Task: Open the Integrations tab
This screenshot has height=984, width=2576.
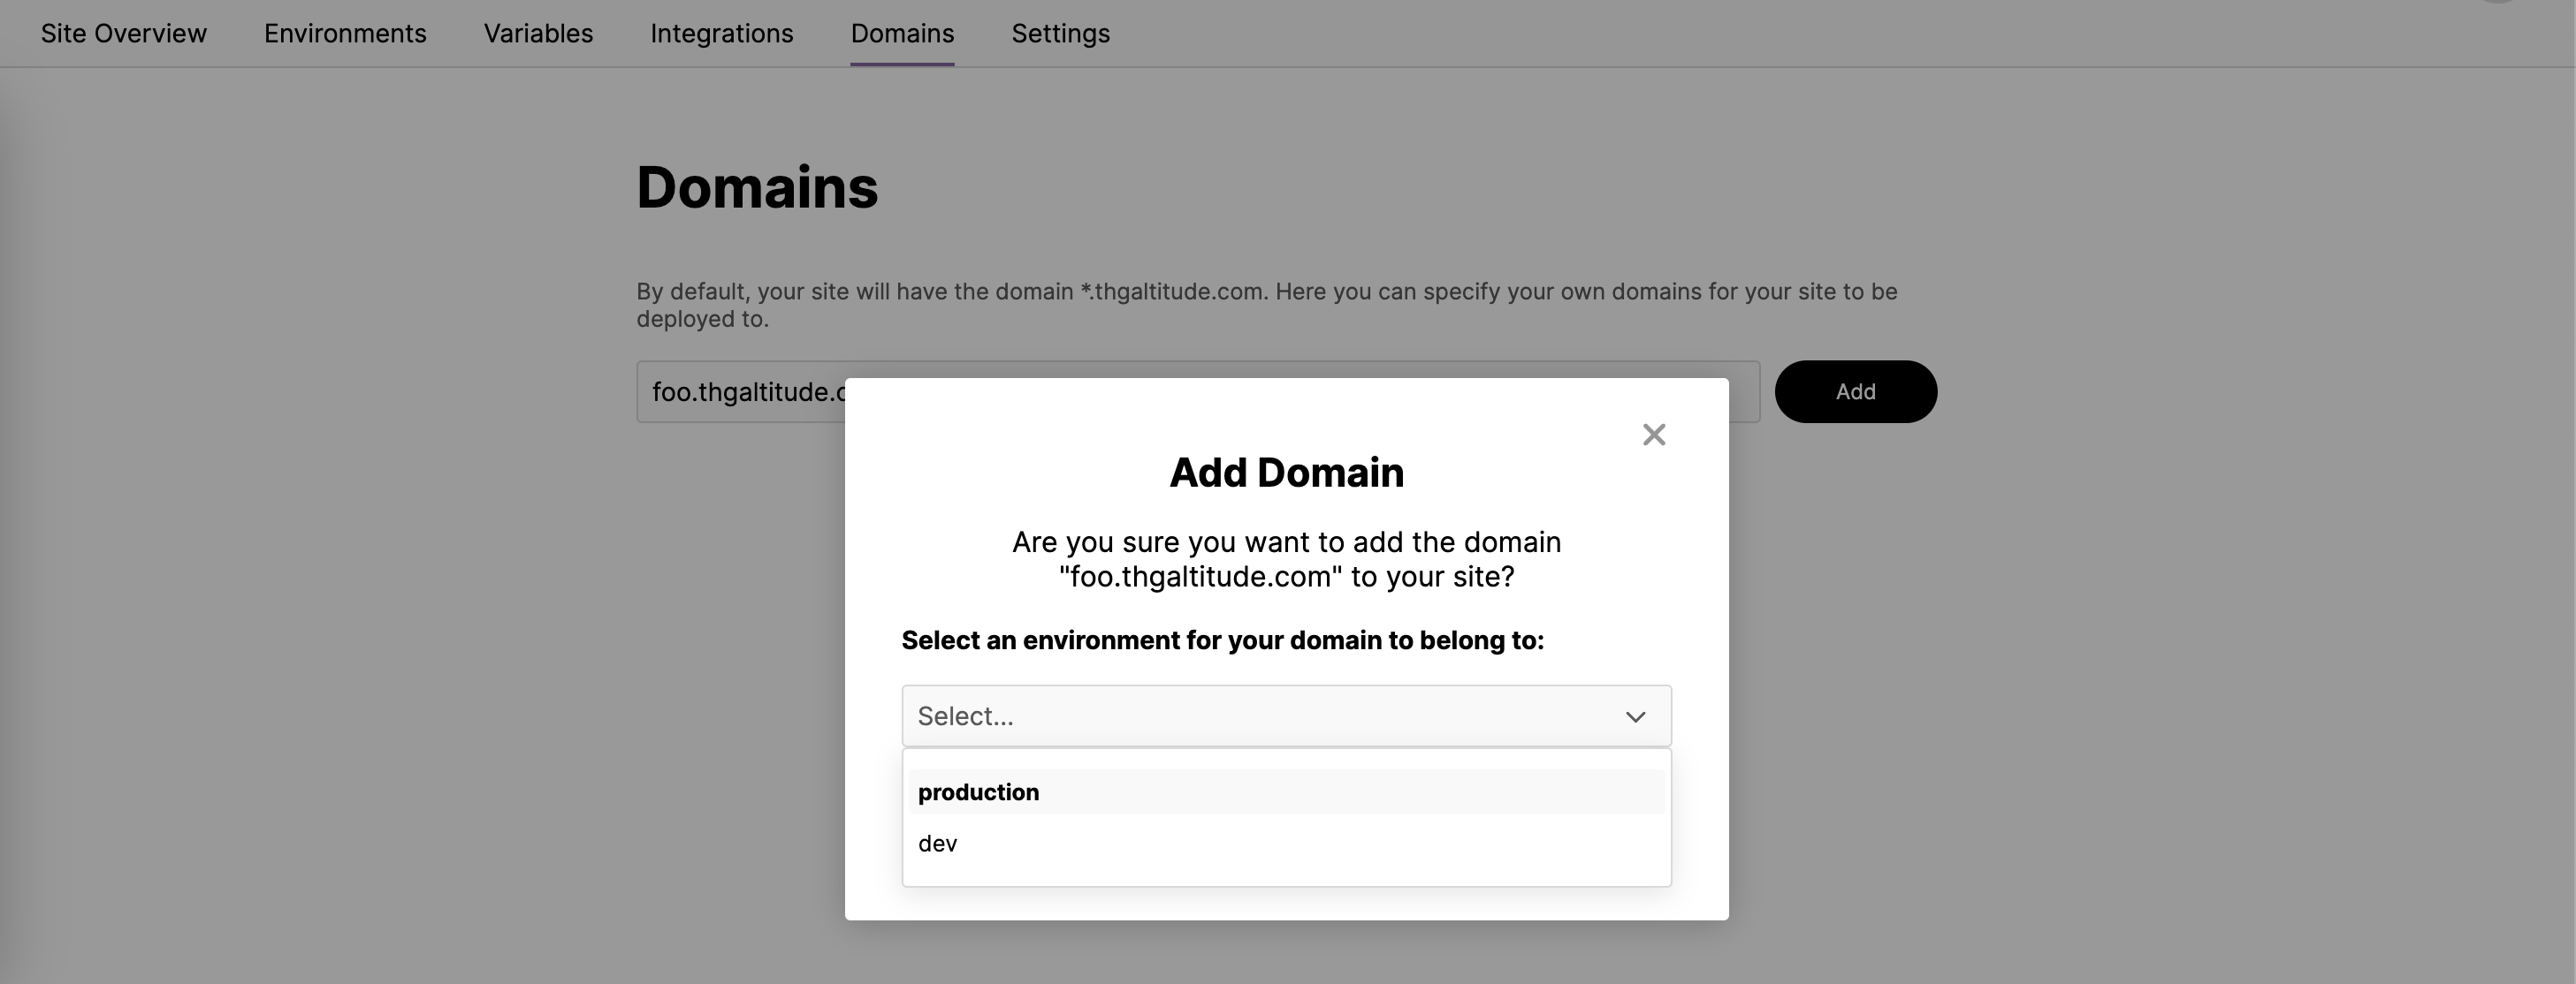Action: (x=722, y=34)
